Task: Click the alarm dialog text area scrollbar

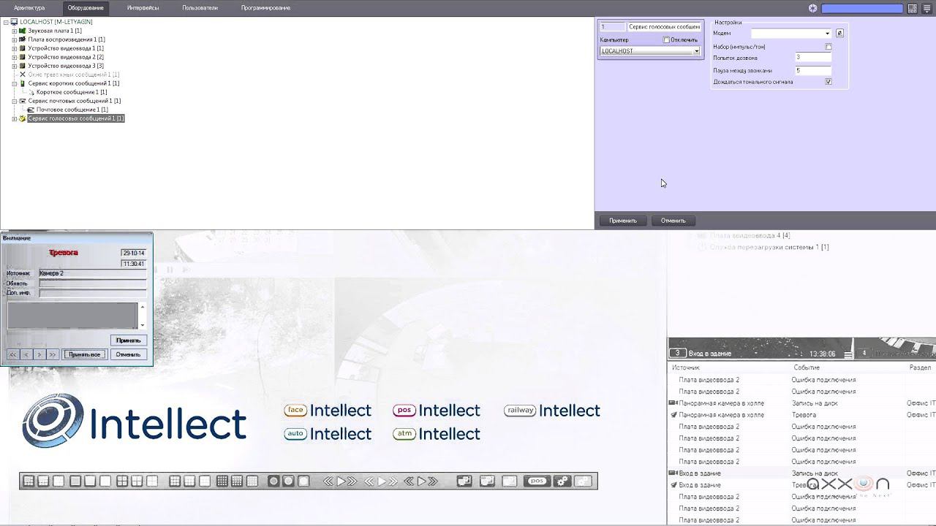Action: click(143, 316)
